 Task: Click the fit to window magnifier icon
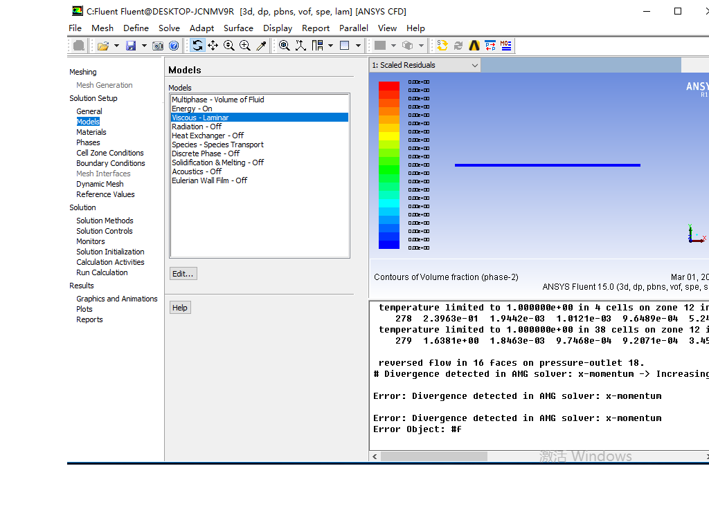[x=285, y=46]
